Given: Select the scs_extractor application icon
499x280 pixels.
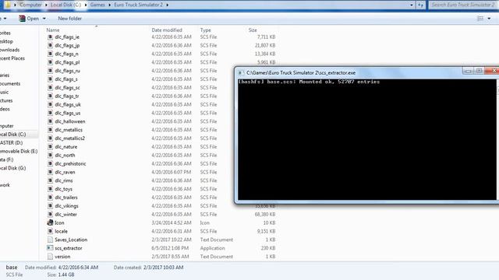Looking at the screenshot, I should pos(50,248).
